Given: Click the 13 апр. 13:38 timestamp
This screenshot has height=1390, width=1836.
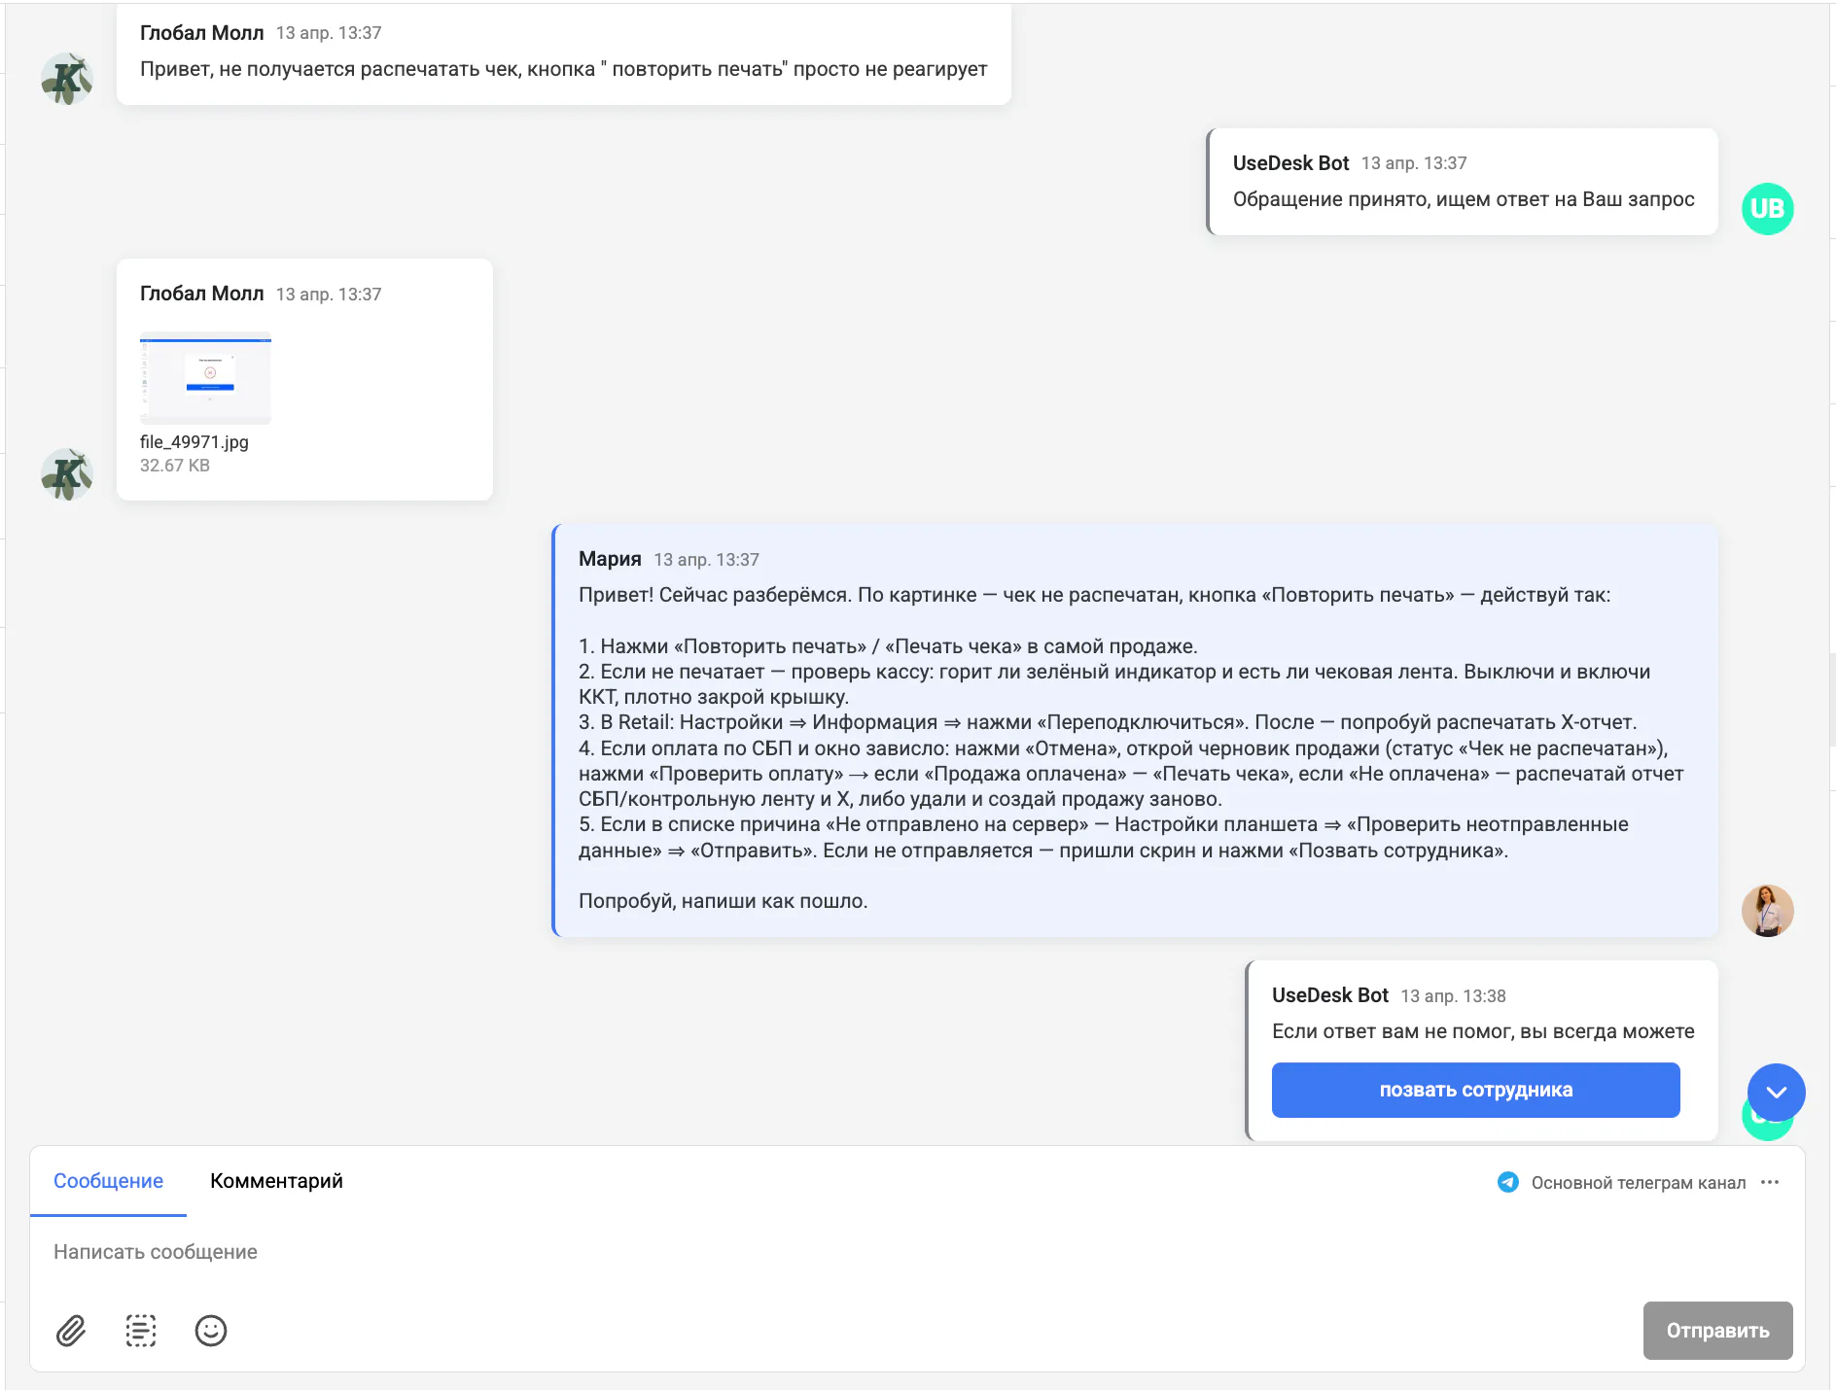Looking at the screenshot, I should pyautogui.click(x=1453, y=996).
